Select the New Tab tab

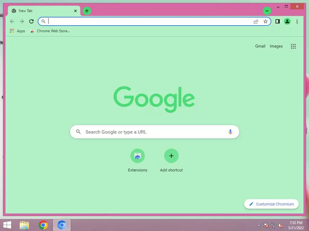pyautogui.click(x=44, y=11)
